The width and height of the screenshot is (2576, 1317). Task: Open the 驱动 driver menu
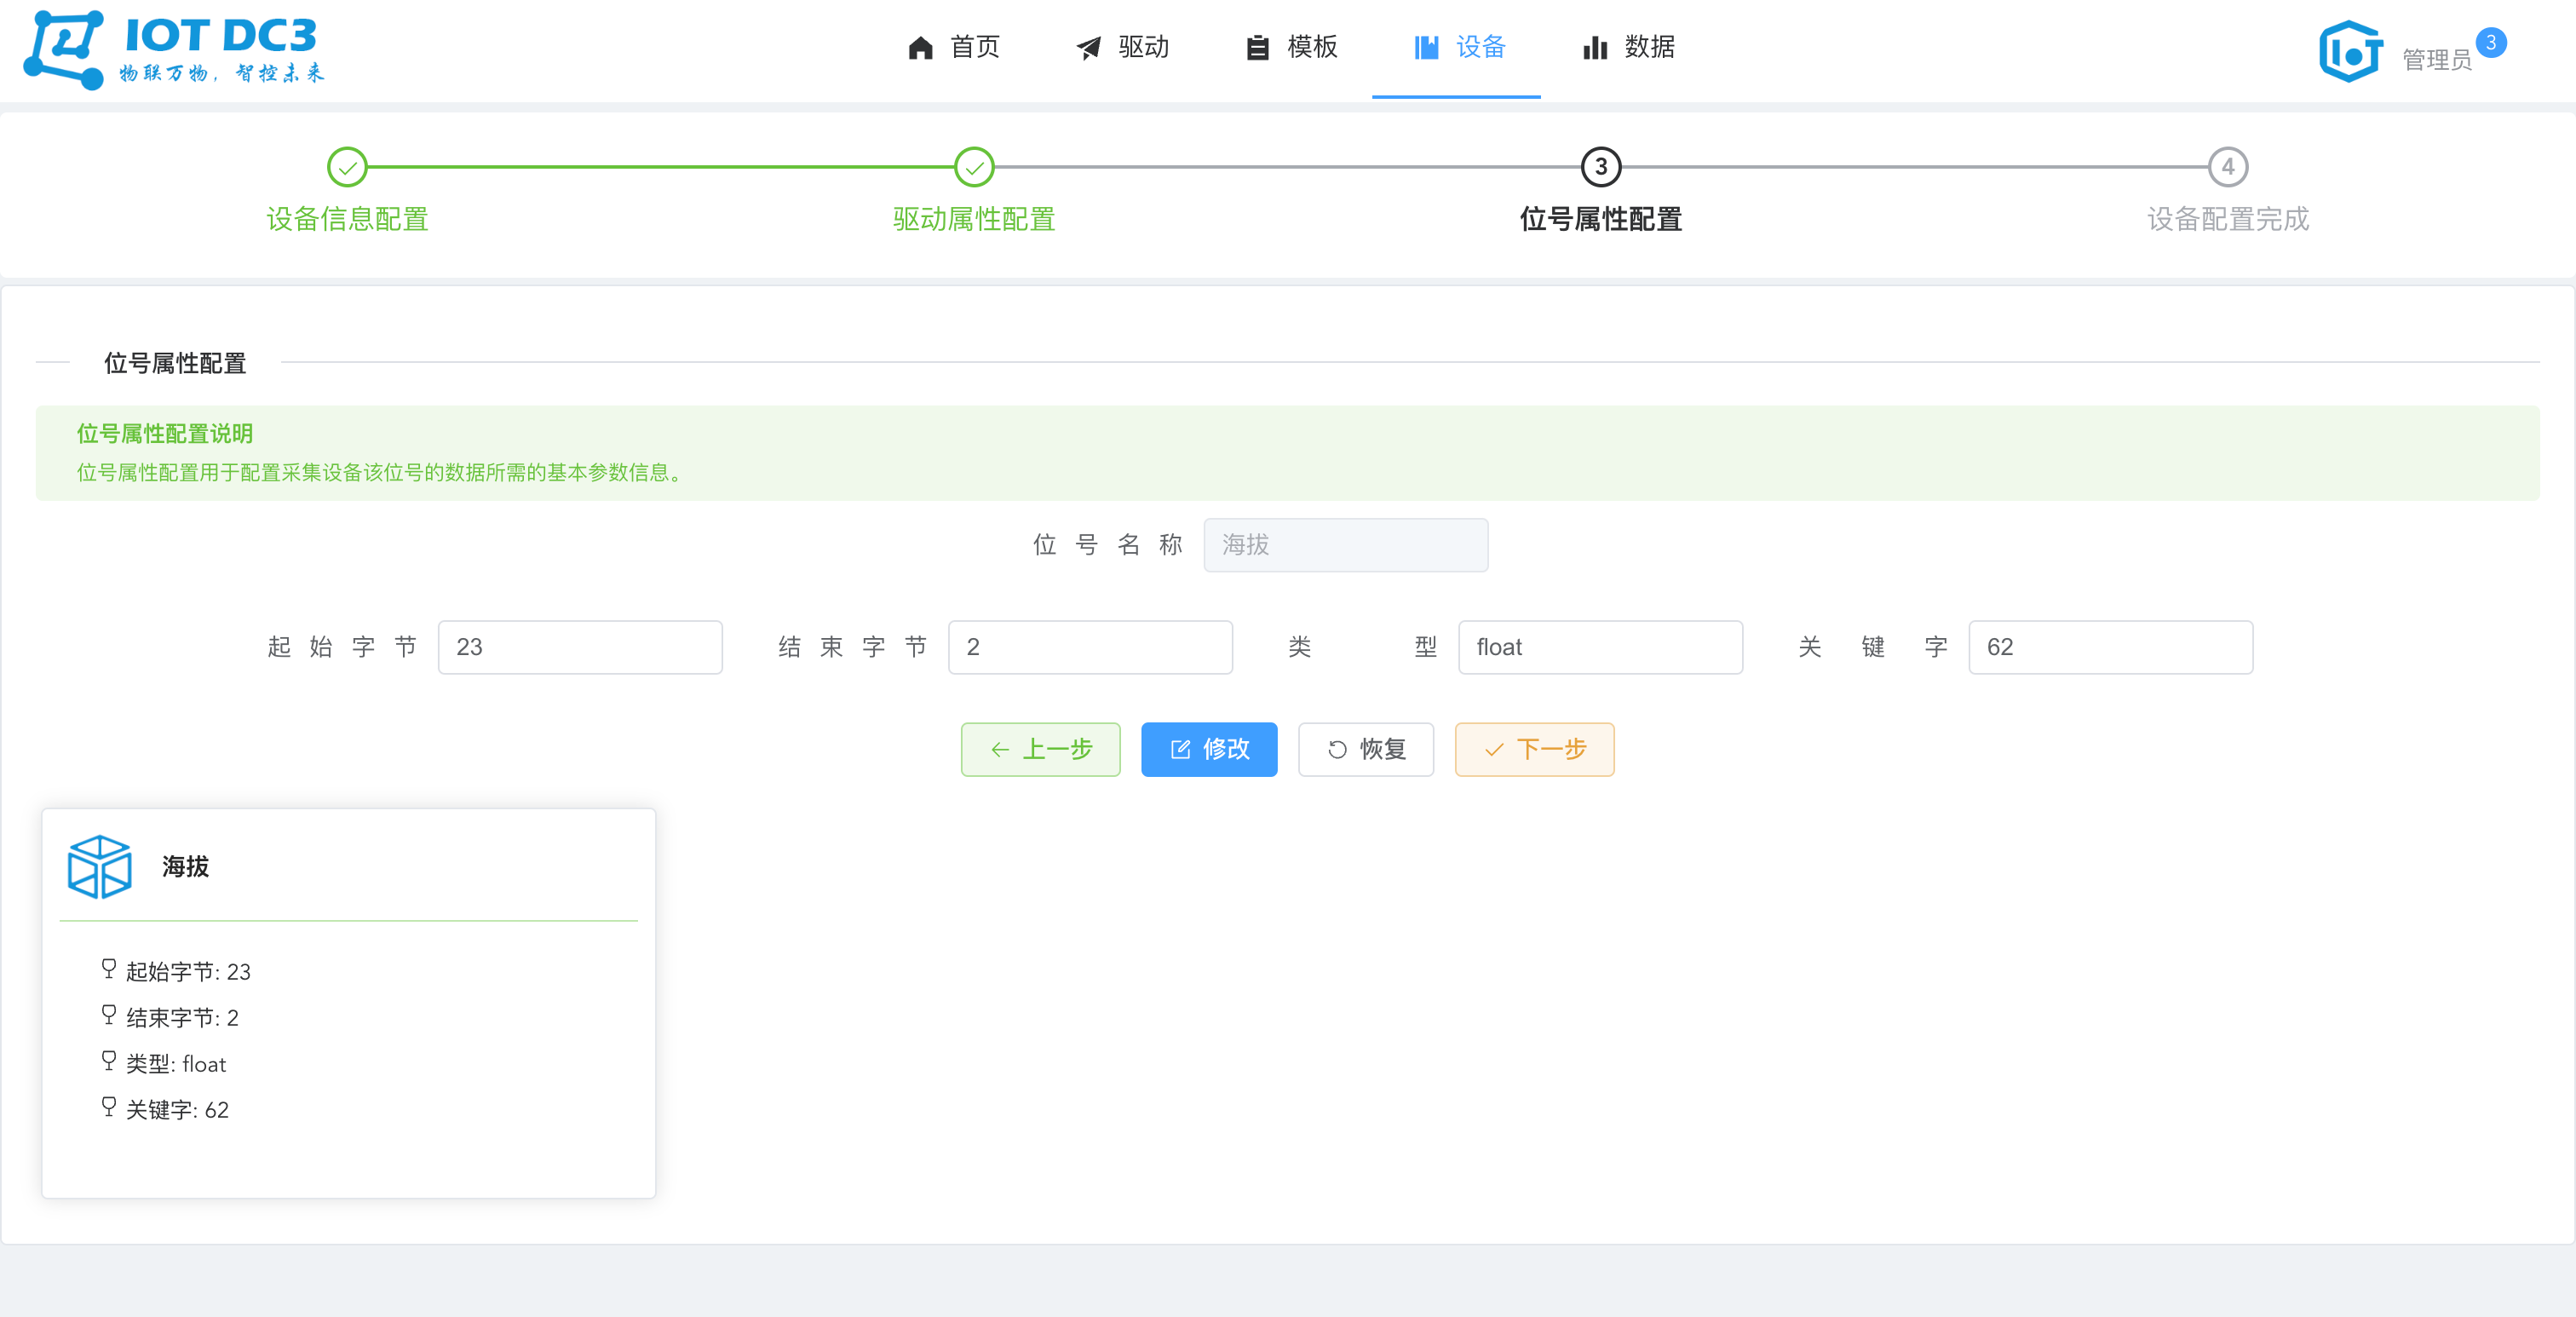(1122, 47)
